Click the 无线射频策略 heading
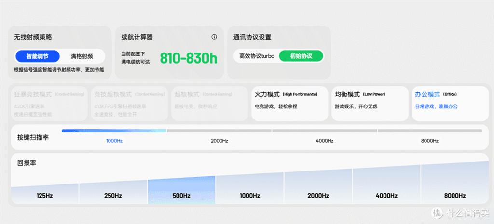 tap(33, 37)
